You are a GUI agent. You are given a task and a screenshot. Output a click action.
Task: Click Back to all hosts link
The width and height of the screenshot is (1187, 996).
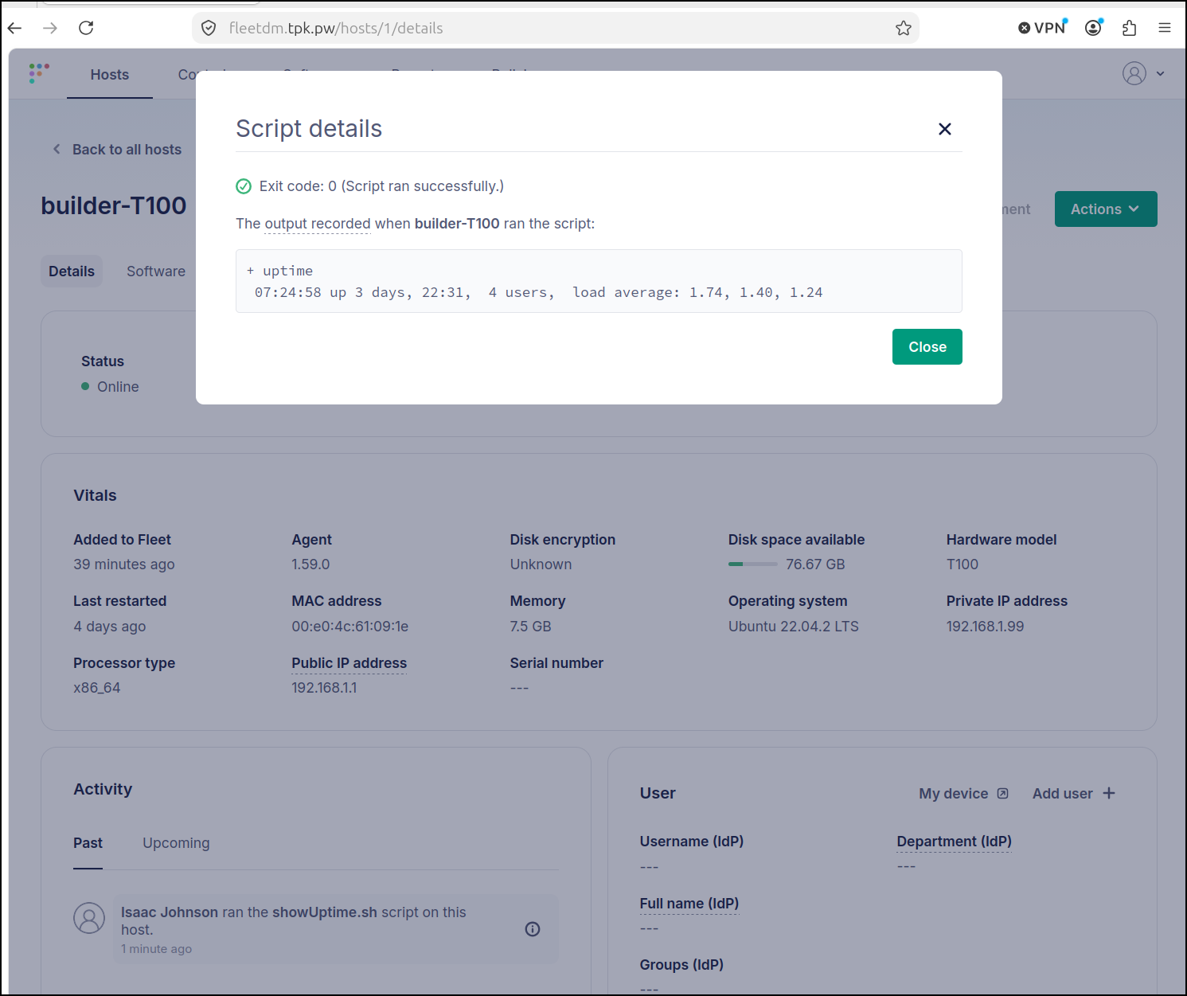[117, 150]
